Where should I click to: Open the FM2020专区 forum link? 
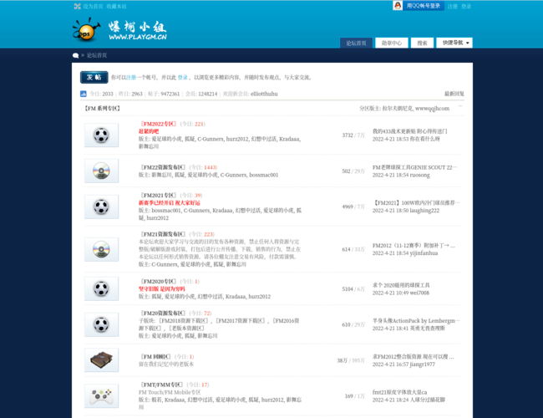click(x=159, y=282)
